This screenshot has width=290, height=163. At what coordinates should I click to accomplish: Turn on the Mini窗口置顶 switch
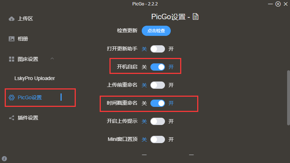[158, 139]
